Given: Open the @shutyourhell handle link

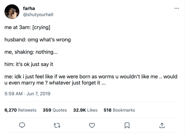Looking at the screenshot, I should (38, 15).
